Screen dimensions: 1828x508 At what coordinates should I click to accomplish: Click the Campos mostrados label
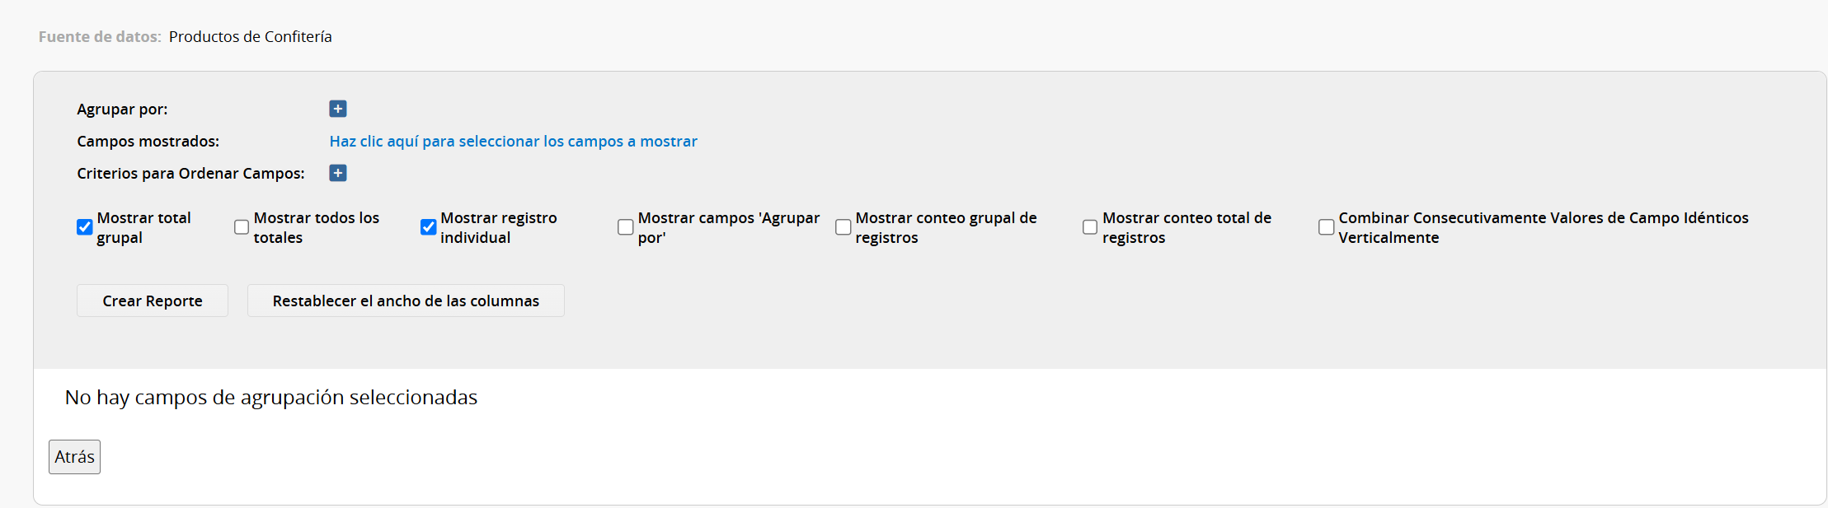(148, 142)
